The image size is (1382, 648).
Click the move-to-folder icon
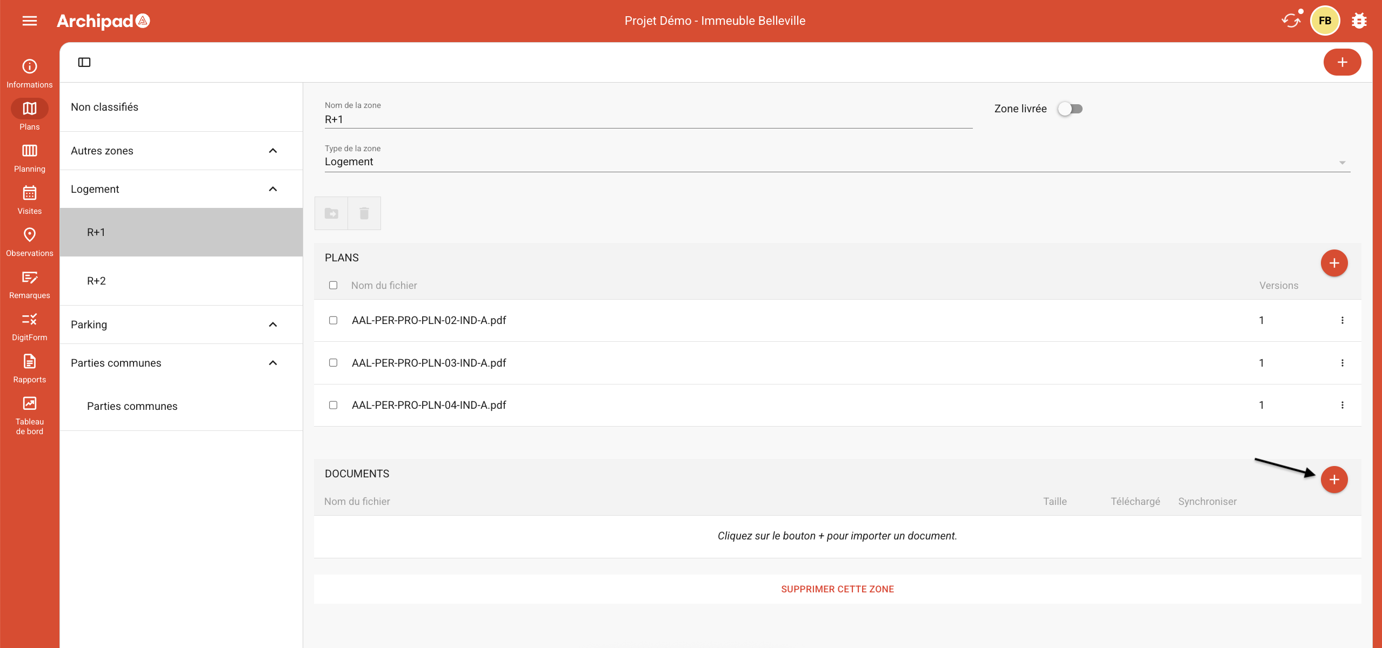point(331,213)
